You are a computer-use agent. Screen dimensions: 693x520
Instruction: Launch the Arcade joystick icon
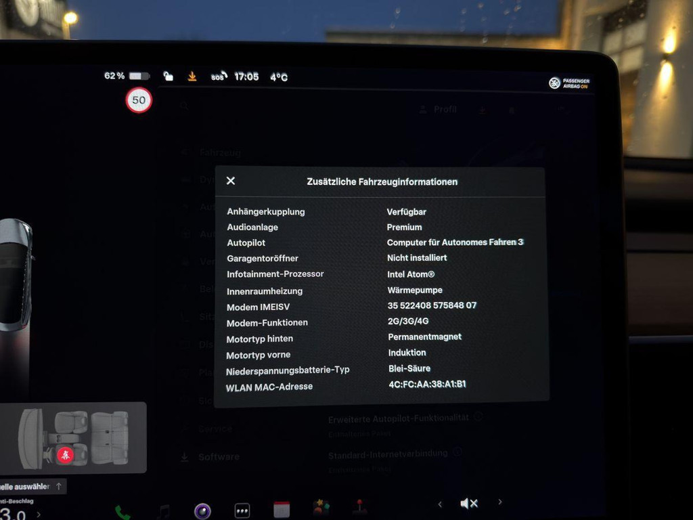(360, 507)
